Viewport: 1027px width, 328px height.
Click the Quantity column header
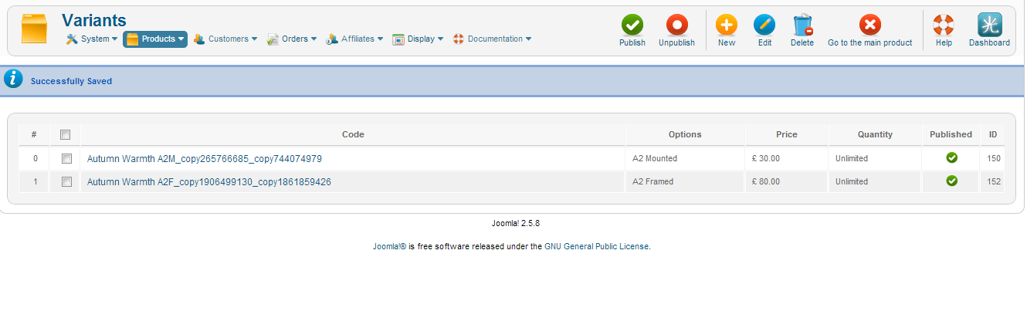pos(875,134)
